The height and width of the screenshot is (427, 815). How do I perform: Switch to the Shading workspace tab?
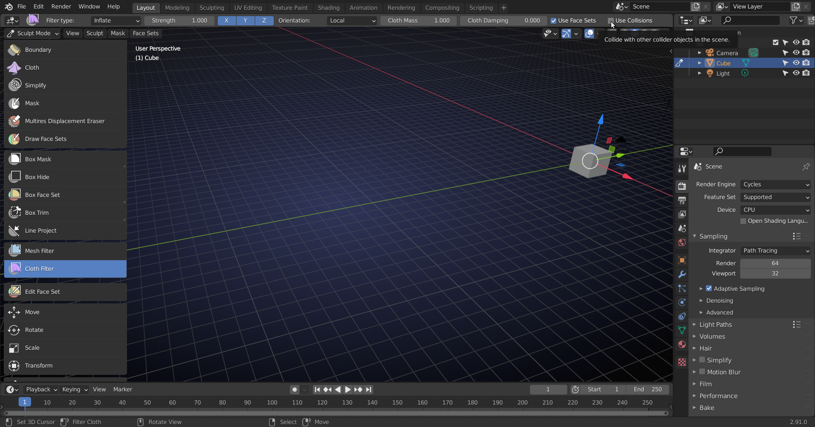[x=329, y=8]
